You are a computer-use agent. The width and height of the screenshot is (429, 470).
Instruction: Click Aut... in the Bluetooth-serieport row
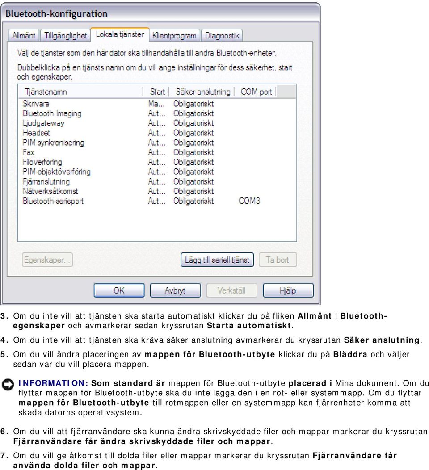(156, 201)
